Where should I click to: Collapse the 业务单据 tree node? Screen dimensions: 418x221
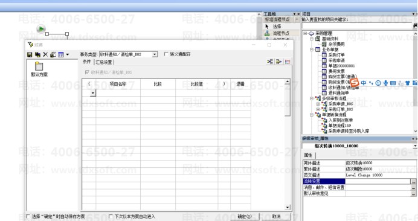(x=312, y=50)
